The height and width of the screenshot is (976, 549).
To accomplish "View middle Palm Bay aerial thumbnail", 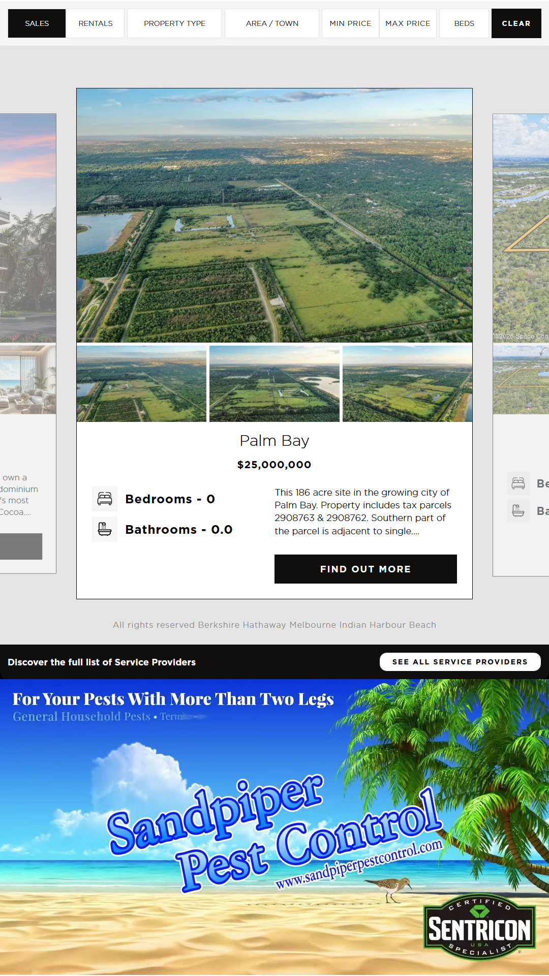I will coord(274,384).
